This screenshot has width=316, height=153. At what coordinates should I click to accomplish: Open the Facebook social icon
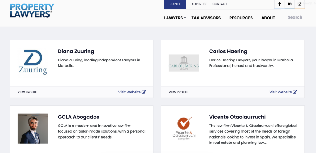click(280, 4)
